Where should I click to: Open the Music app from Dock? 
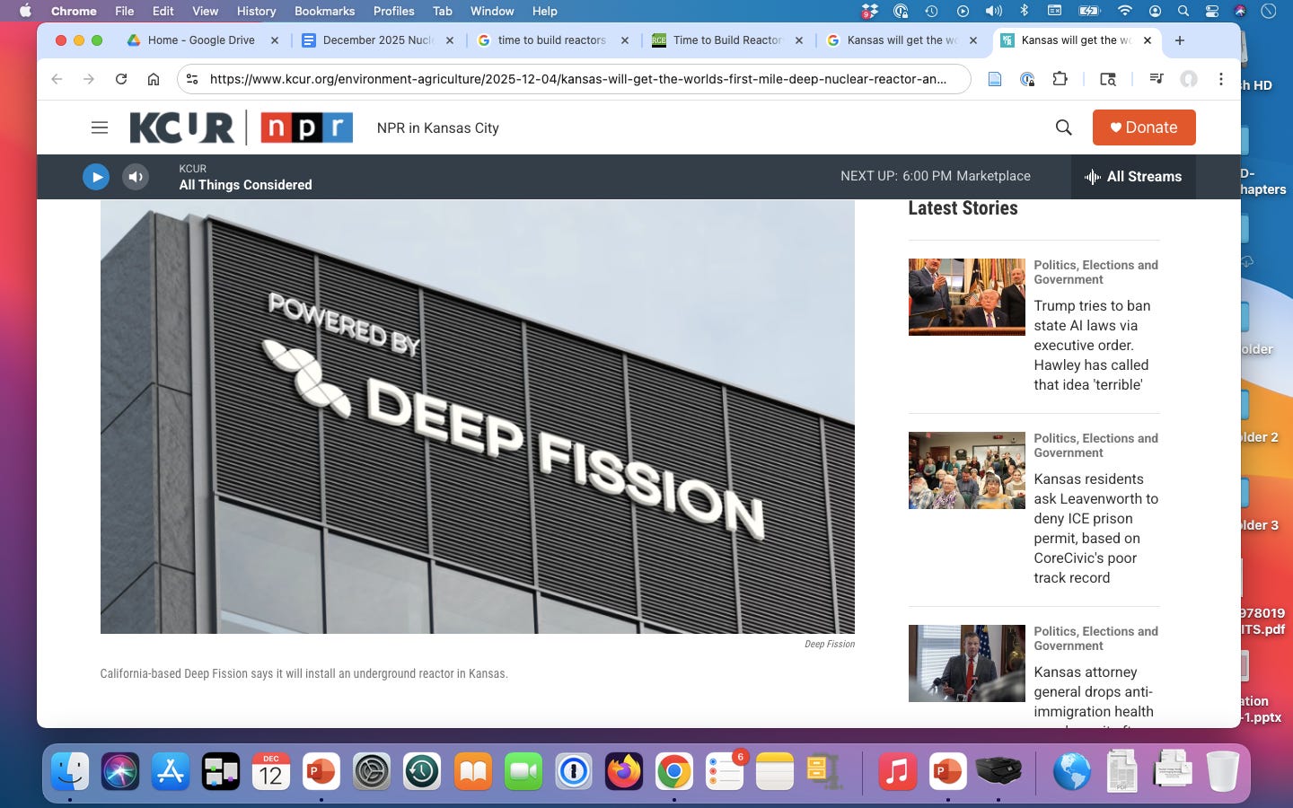pyautogui.click(x=896, y=771)
